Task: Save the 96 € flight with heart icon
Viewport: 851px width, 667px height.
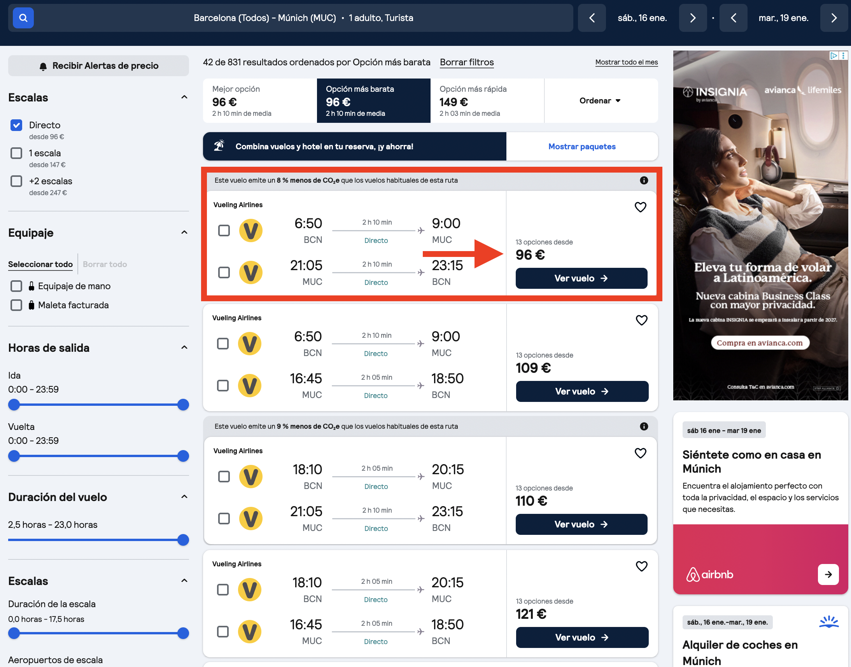Action: tap(640, 207)
